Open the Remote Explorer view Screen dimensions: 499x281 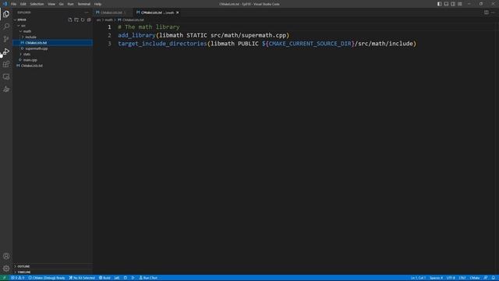[6, 76]
